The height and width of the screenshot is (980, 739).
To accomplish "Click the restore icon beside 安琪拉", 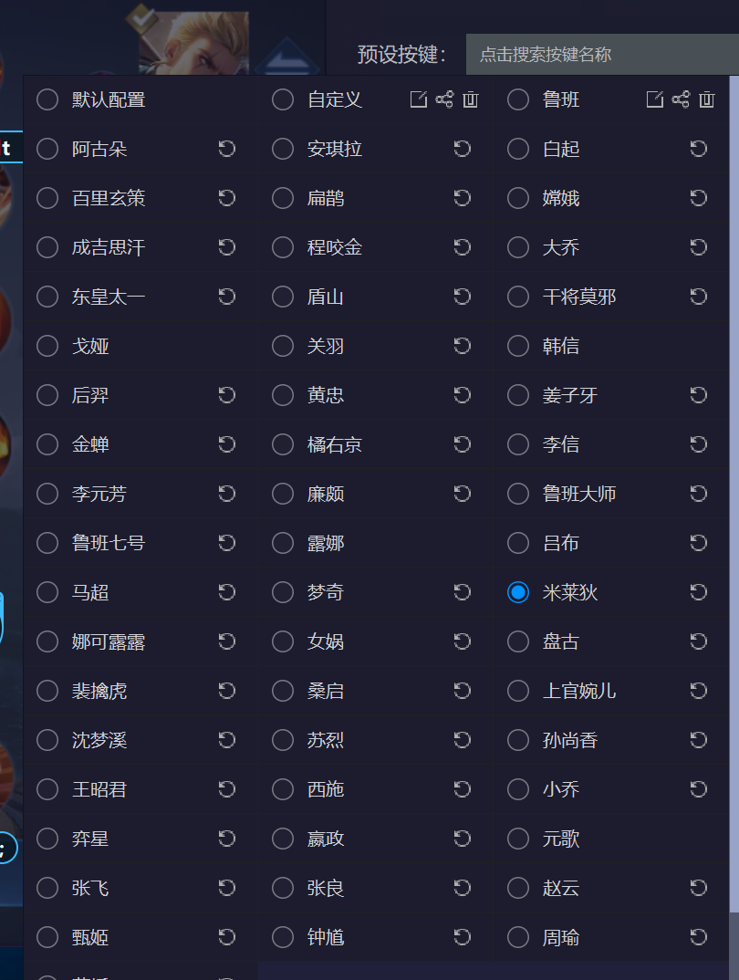I will click(x=463, y=149).
